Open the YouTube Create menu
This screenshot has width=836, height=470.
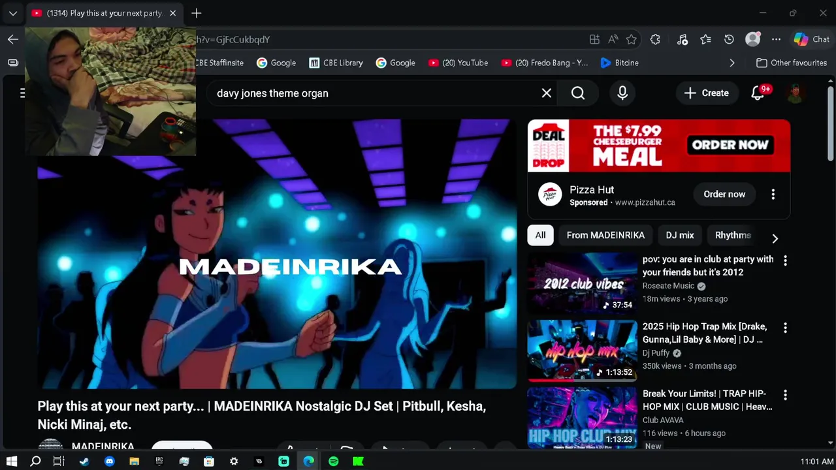707,93
